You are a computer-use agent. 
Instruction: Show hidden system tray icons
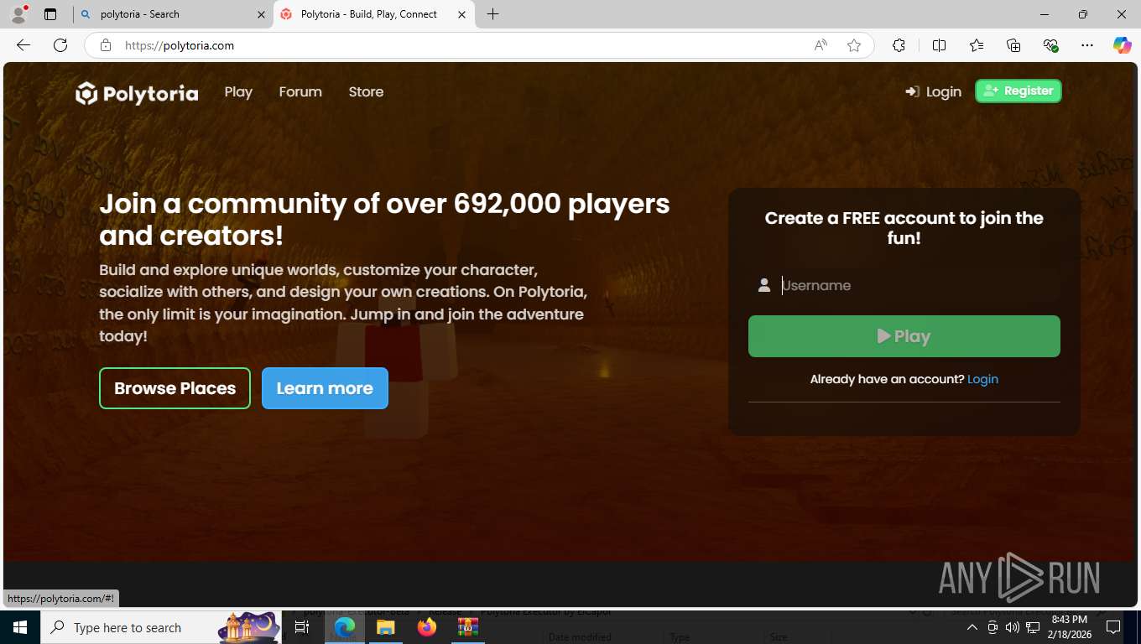(x=972, y=627)
